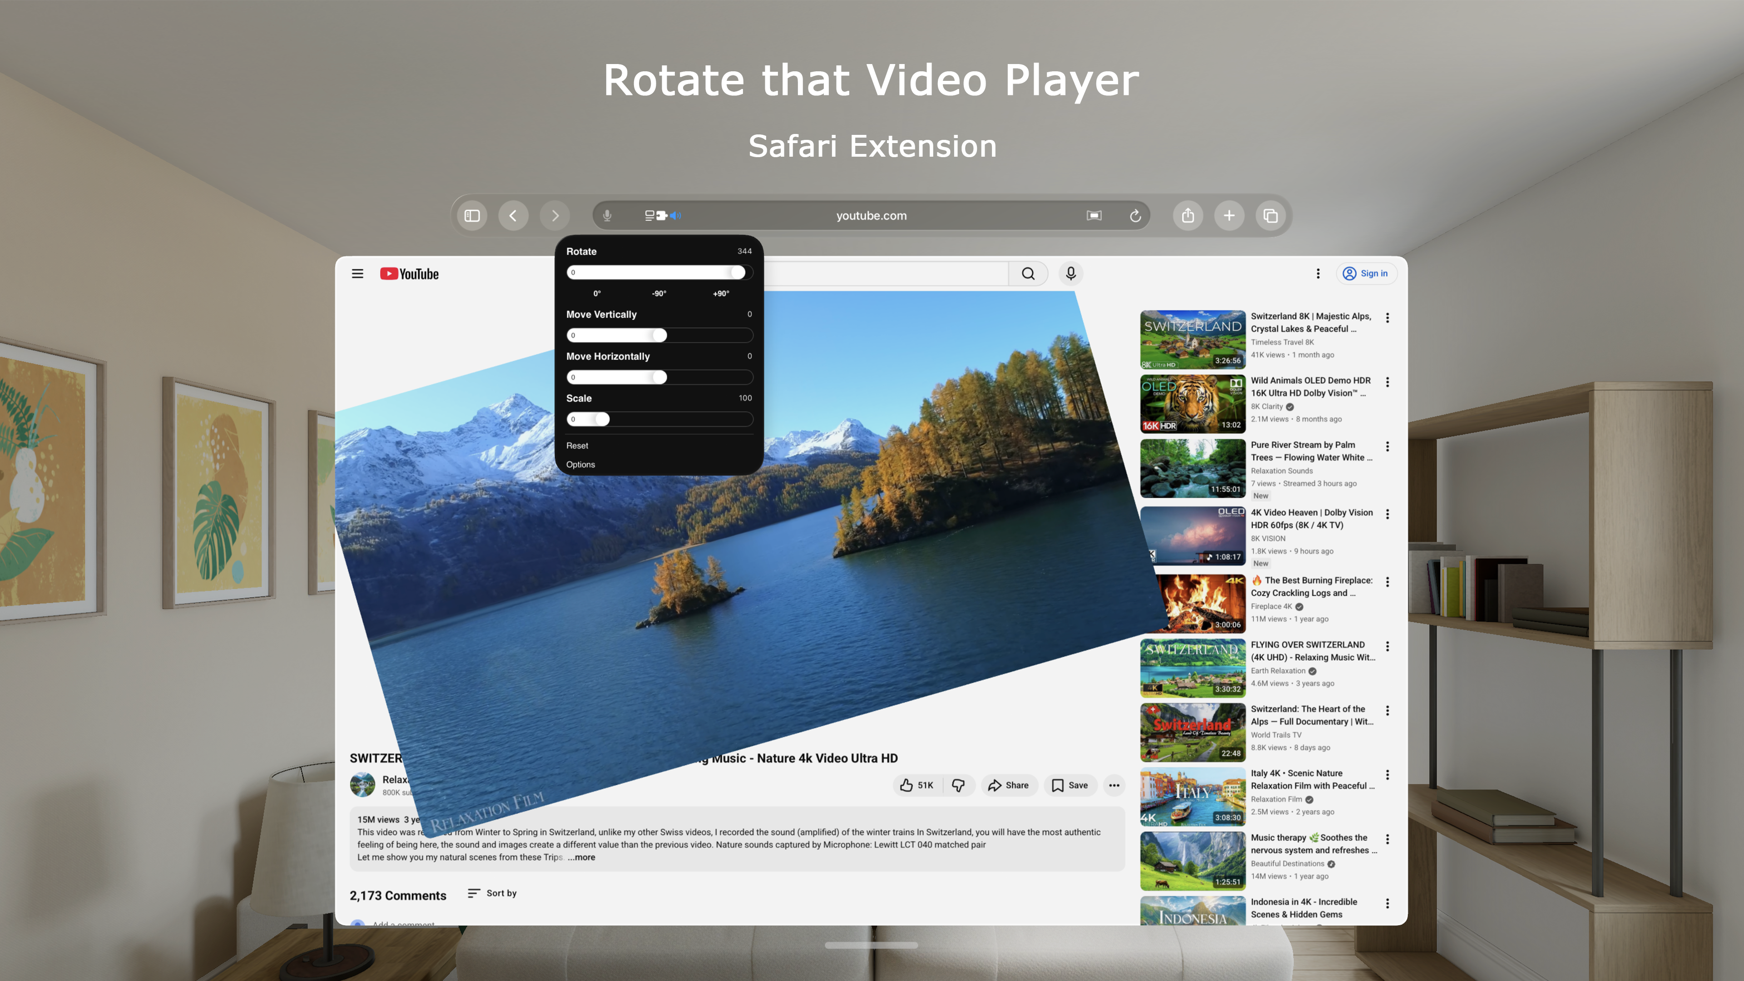The image size is (1744, 981).
Task: Dislike the video with thumbs down
Action: pos(959,785)
